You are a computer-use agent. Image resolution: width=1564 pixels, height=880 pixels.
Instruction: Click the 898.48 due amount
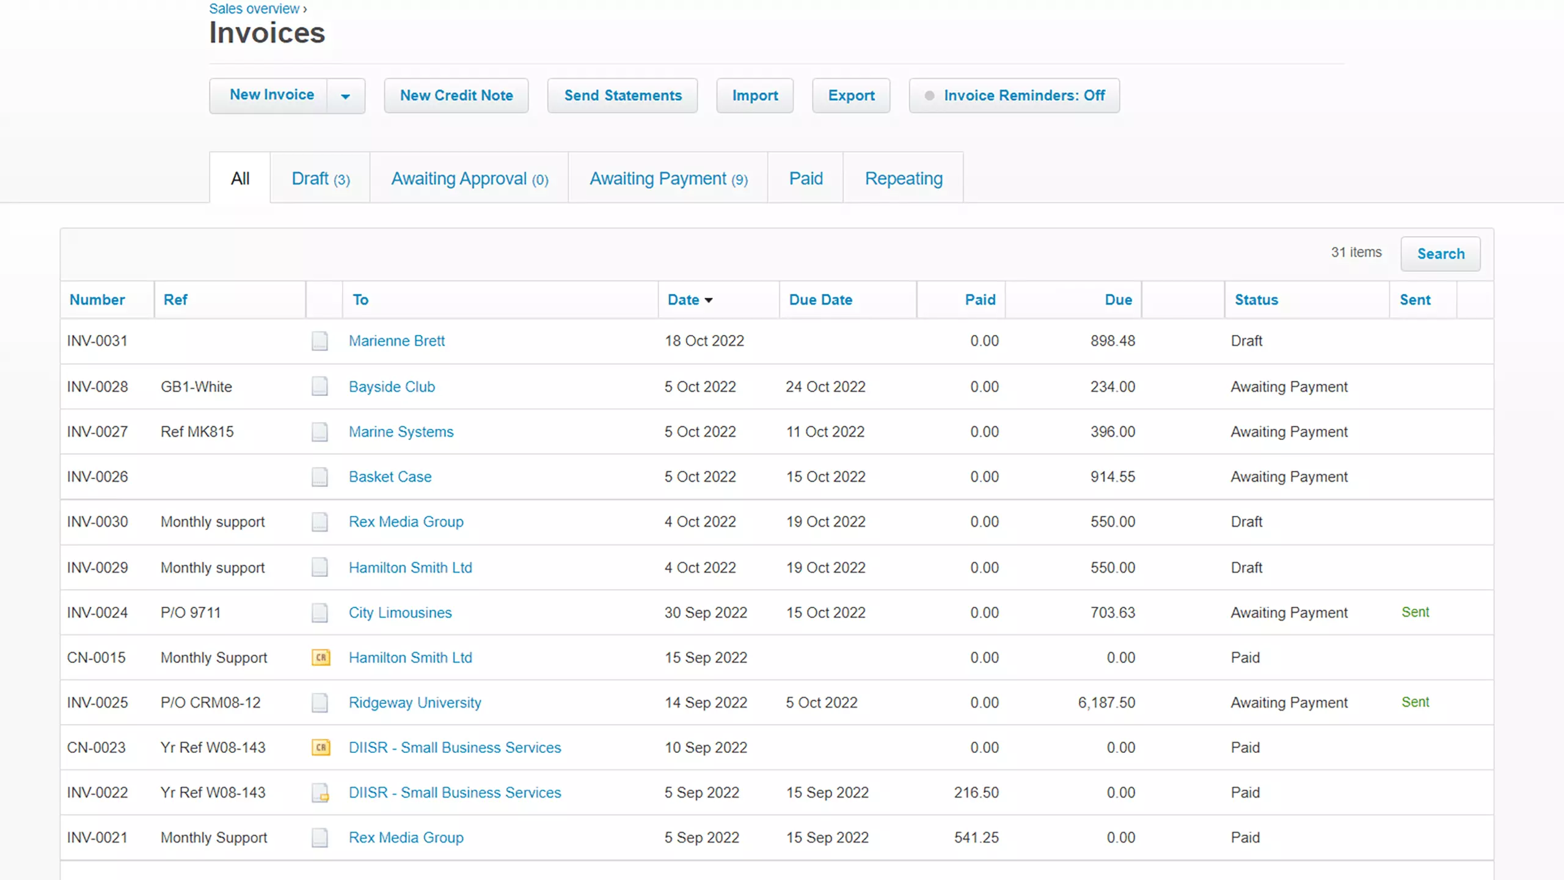(1113, 341)
